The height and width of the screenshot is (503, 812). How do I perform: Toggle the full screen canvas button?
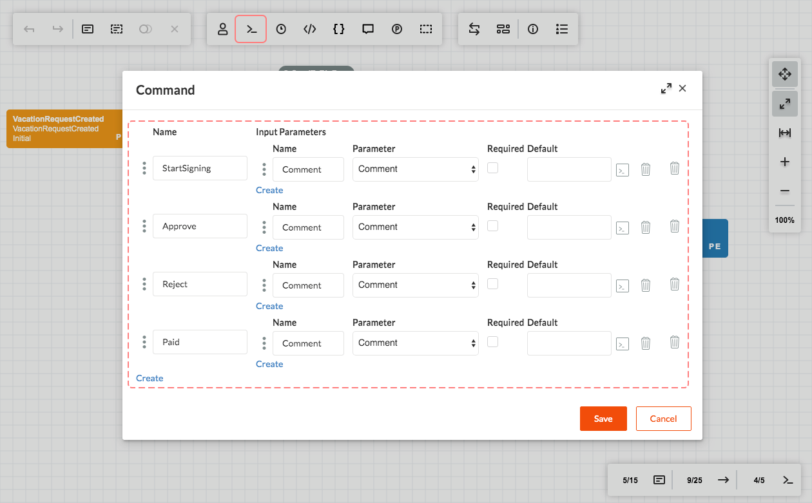click(785, 104)
